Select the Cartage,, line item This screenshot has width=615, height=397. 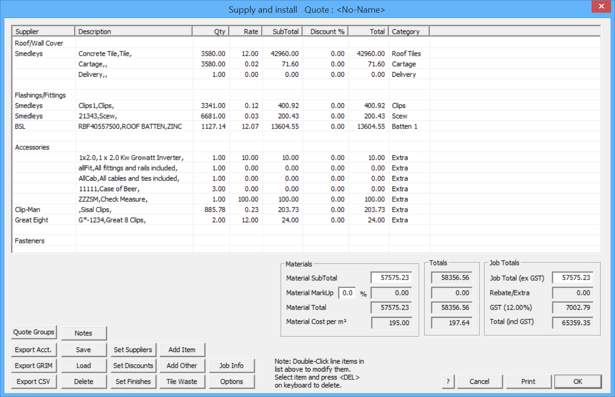[306, 64]
